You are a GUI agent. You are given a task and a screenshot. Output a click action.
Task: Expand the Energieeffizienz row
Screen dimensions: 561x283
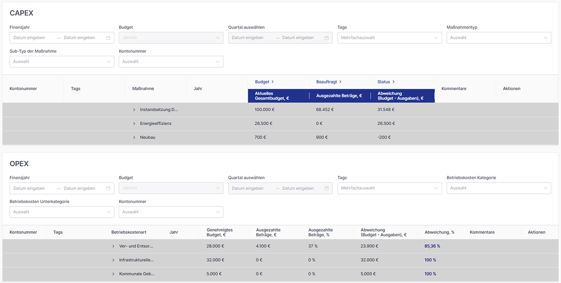pos(134,124)
